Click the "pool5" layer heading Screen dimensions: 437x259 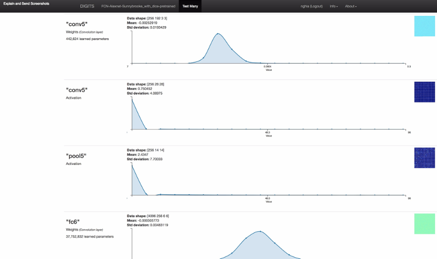(76, 156)
